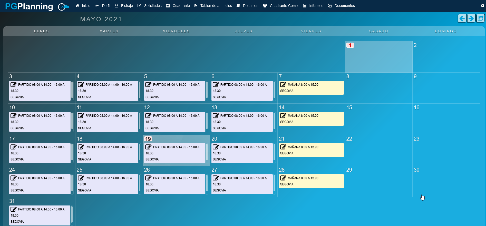
Task: Edit the shift on day 13
Action: [216, 116]
